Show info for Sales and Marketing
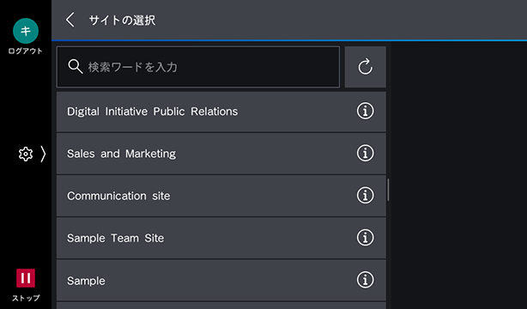The image size is (527, 309). coord(366,154)
